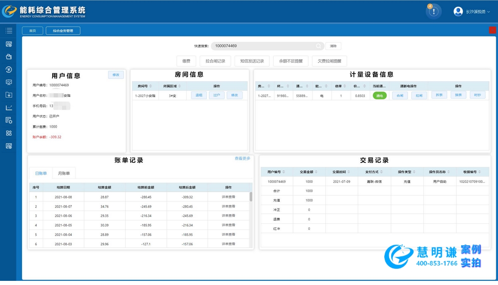Open the line chart statistics sidebar icon
Image resolution: width=498 pixels, height=285 pixels.
tap(9, 108)
